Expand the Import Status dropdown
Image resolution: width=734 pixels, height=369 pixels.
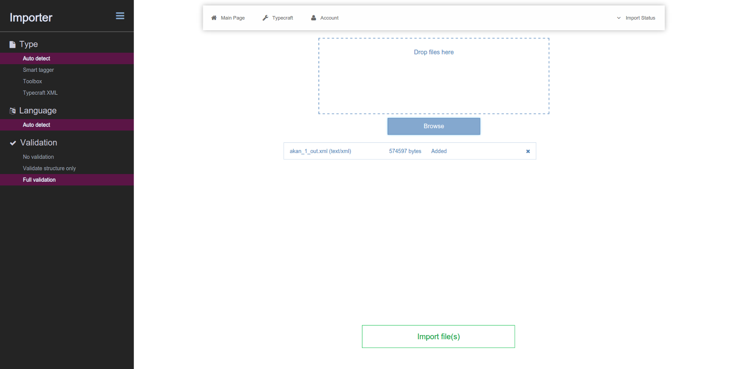pos(636,18)
